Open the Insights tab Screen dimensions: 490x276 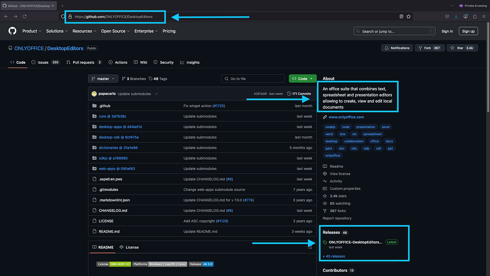click(x=190, y=62)
